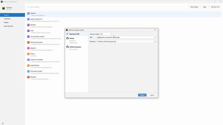This screenshot has width=223, height=125.
Task: Open the second-poetry-project name
Action: (x=37, y=36)
